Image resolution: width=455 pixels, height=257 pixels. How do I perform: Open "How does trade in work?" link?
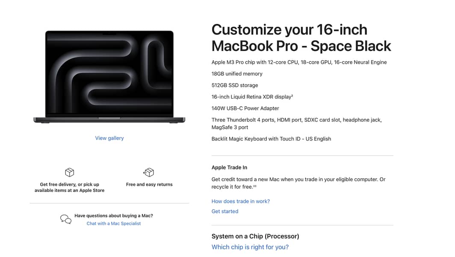click(x=240, y=201)
